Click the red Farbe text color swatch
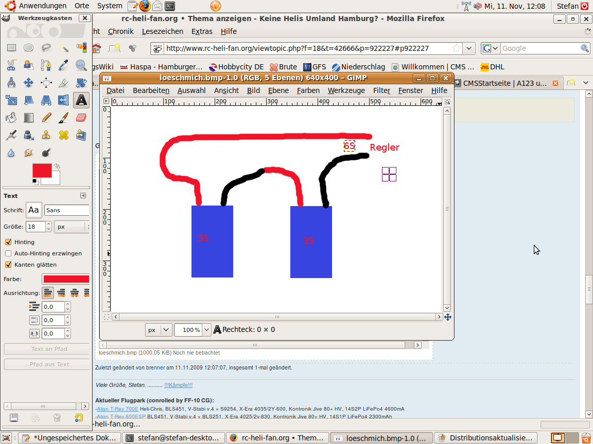Viewport: 593px width, 444px height. 66,279
